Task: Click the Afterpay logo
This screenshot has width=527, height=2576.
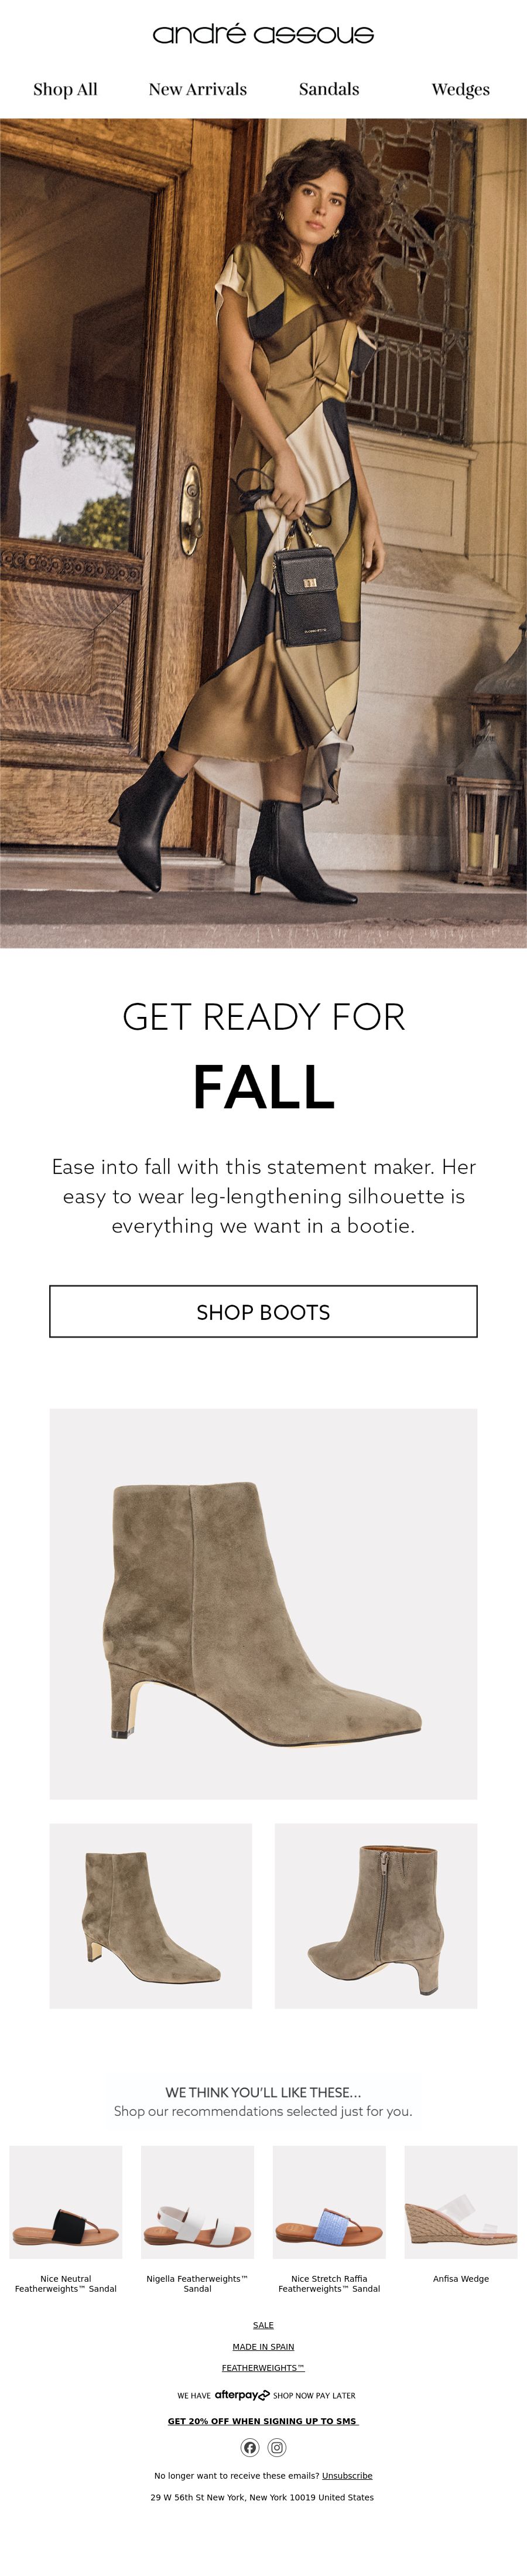Action: [241, 2395]
